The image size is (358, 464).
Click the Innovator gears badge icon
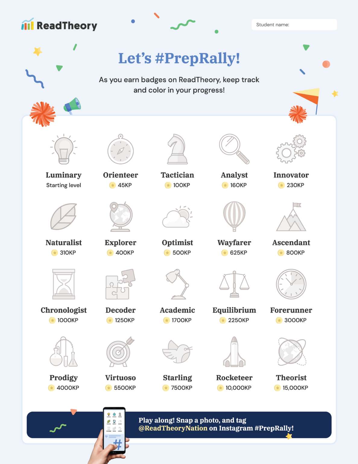pos(291,149)
